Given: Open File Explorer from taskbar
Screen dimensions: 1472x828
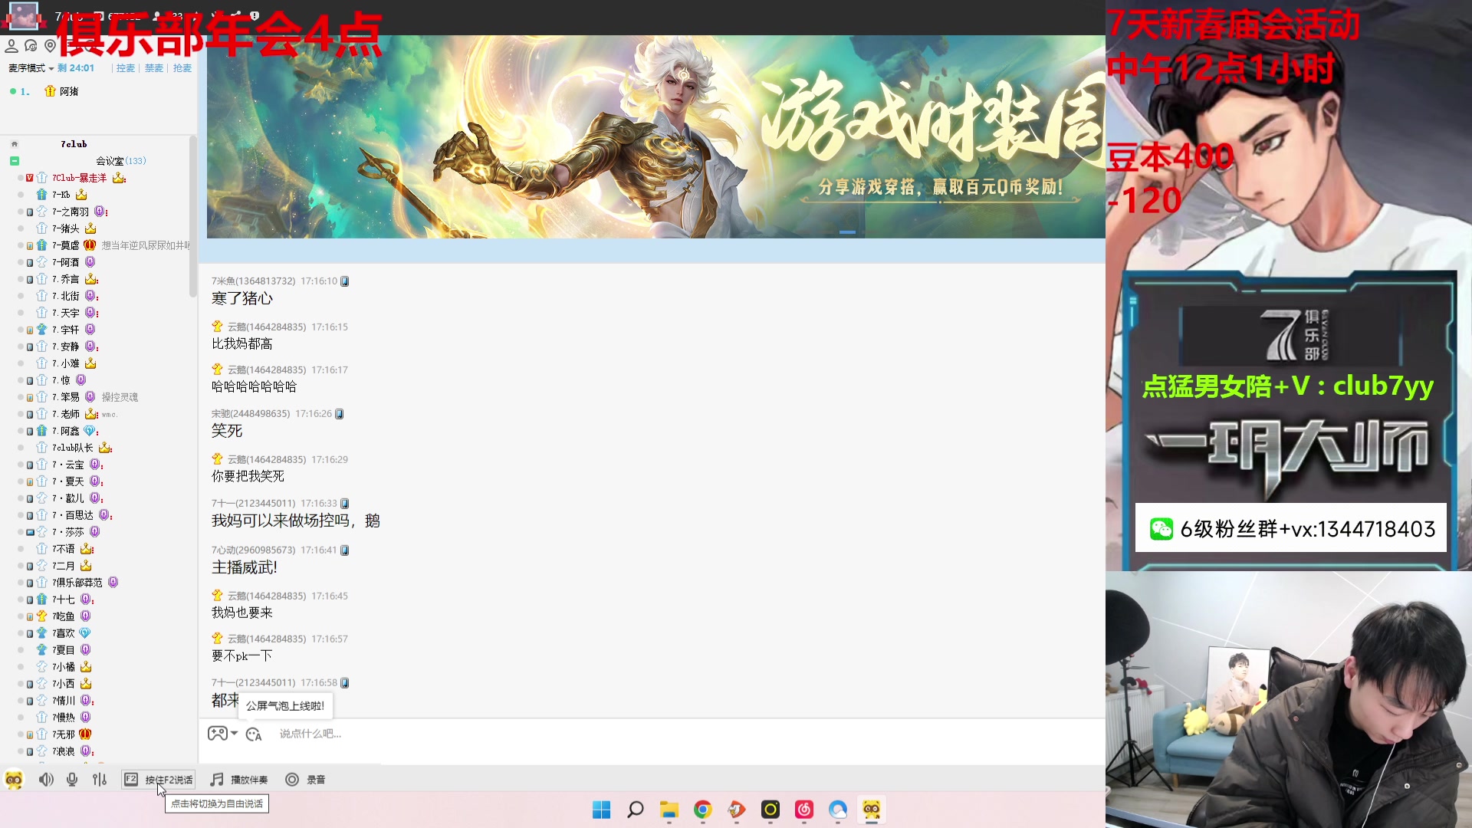Looking at the screenshot, I should [669, 810].
